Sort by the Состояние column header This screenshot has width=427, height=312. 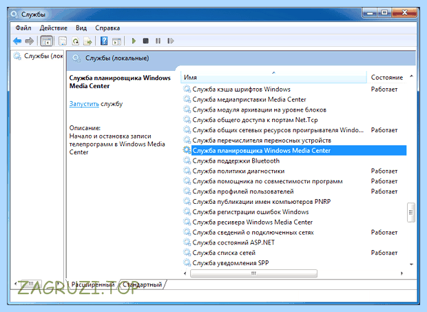pos(386,77)
